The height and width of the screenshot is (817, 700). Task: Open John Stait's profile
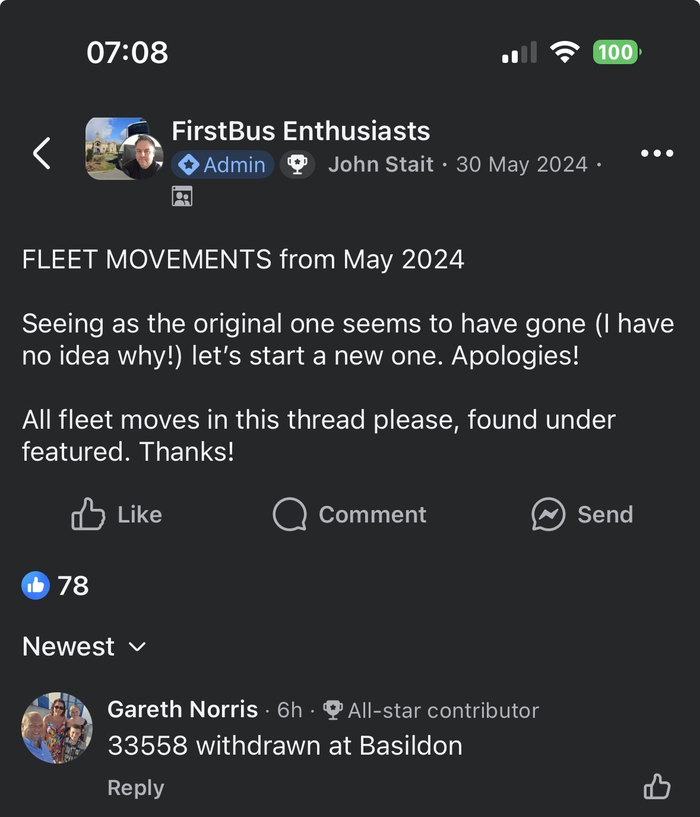[x=381, y=164]
